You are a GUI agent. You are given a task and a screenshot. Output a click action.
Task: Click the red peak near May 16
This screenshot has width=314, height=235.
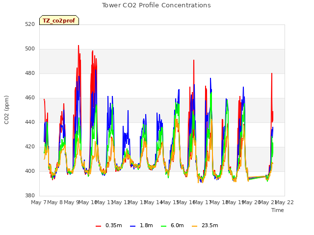tap(194, 60)
